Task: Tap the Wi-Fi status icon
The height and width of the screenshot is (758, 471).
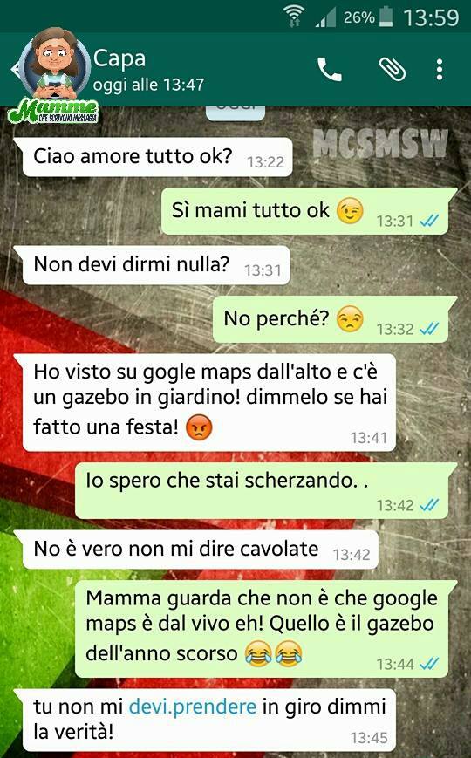Action: pos(294,17)
